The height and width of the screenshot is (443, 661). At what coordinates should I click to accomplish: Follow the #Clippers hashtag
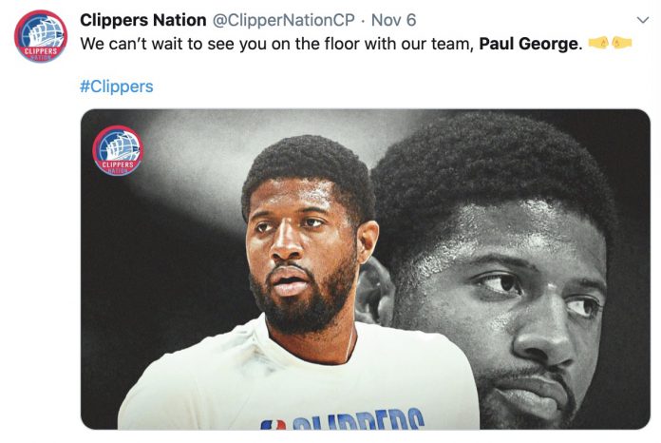pyautogui.click(x=117, y=87)
